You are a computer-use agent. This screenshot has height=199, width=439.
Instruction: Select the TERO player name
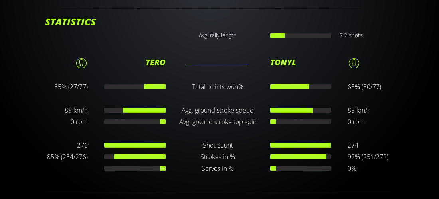[155, 62]
